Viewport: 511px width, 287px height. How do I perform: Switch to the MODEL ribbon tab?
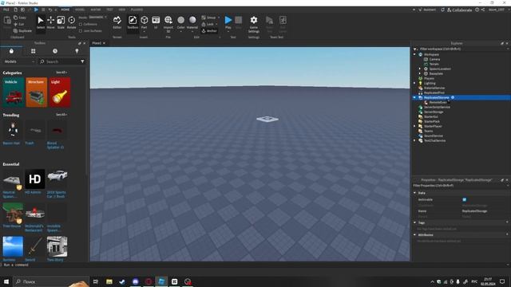[x=80, y=10]
